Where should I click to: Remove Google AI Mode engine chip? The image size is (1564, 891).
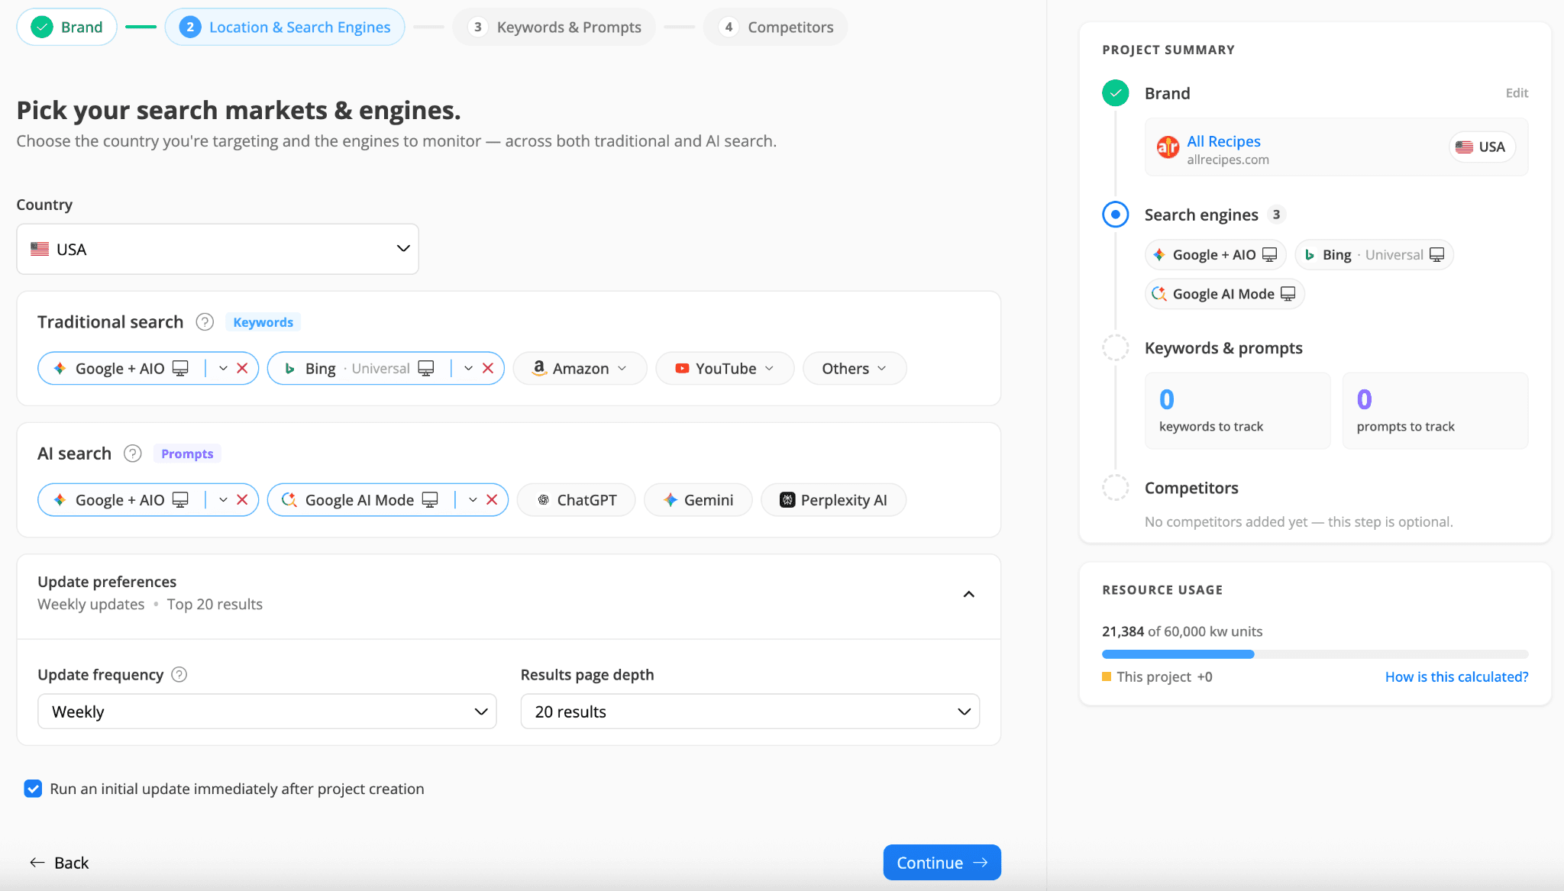point(492,500)
